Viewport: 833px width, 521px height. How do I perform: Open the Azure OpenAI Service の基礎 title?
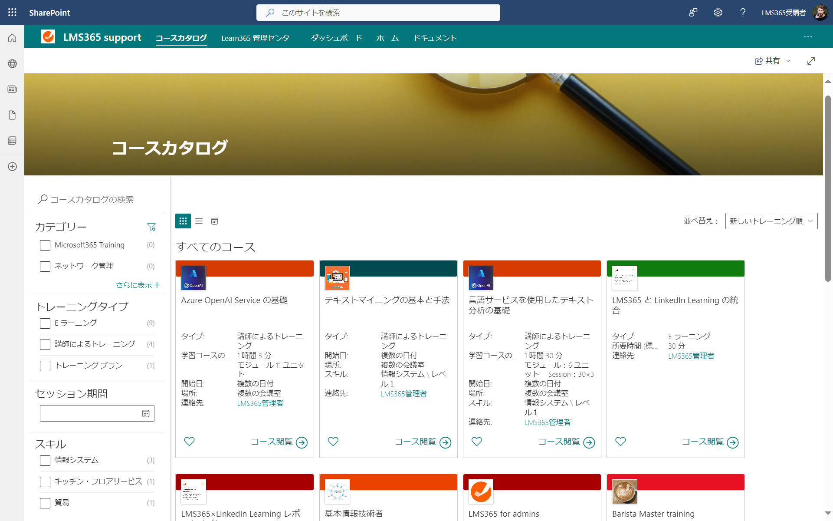[x=234, y=300]
